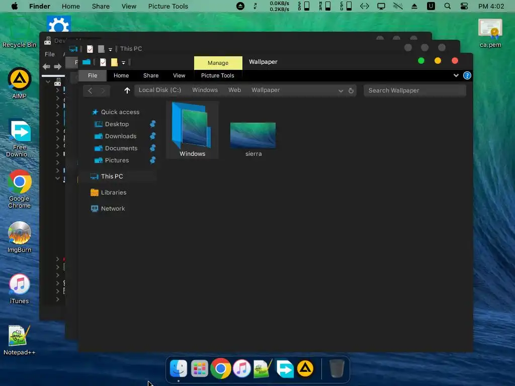Open Free Download Manager desktop shortcut
515x386 pixels.
[x=20, y=138]
